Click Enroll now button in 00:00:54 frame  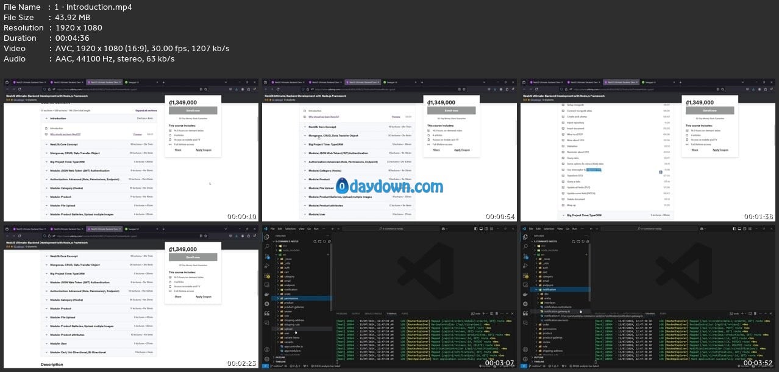click(451, 111)
